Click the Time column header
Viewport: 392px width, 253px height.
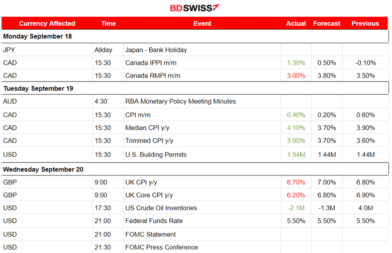108,24
